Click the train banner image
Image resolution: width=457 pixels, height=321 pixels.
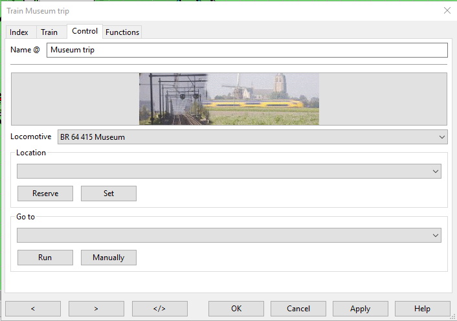pos(229,98)
